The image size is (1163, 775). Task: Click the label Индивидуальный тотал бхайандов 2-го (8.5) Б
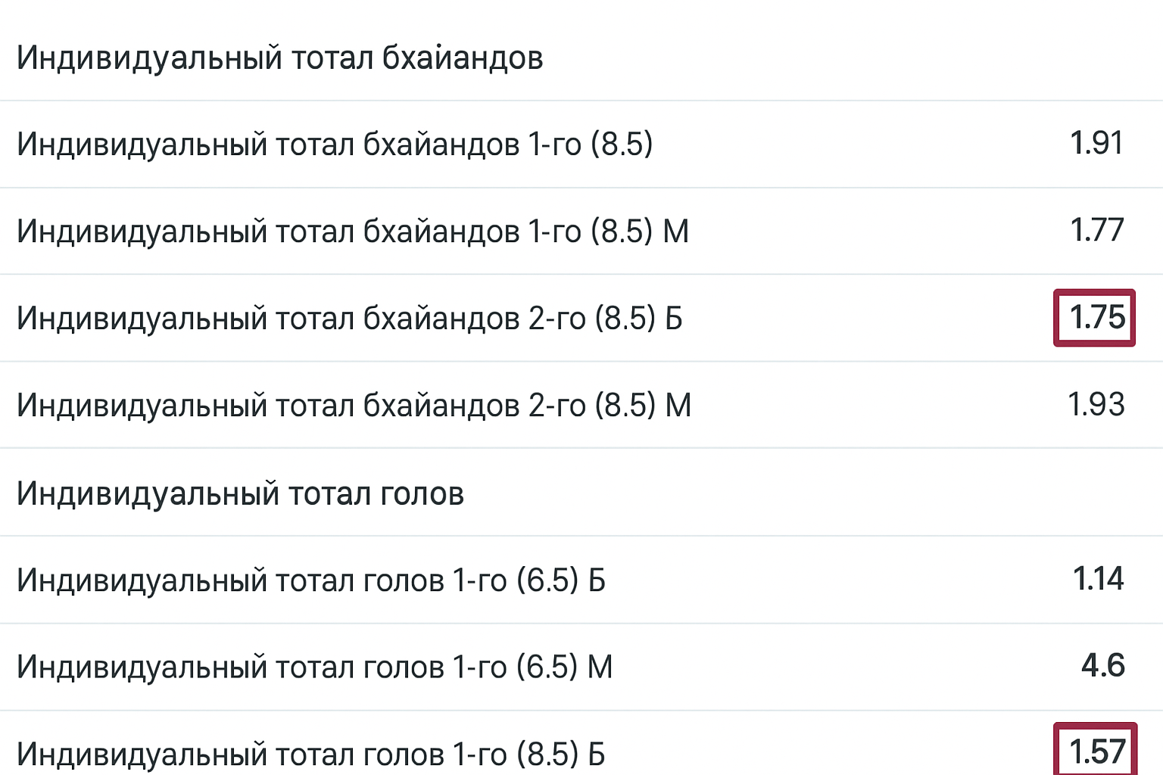pyautogui.click(x=350, y=318)
